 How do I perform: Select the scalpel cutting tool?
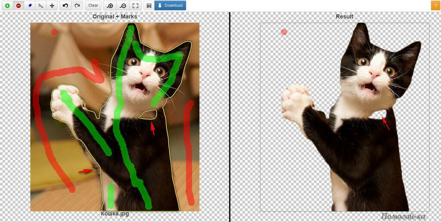coord(41,6)
